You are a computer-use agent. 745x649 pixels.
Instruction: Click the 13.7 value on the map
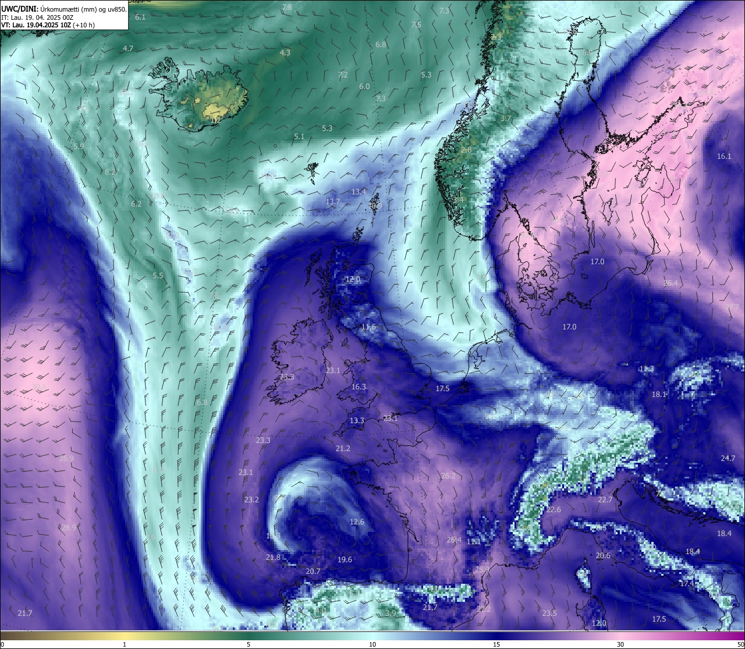(x=332, y=202)
